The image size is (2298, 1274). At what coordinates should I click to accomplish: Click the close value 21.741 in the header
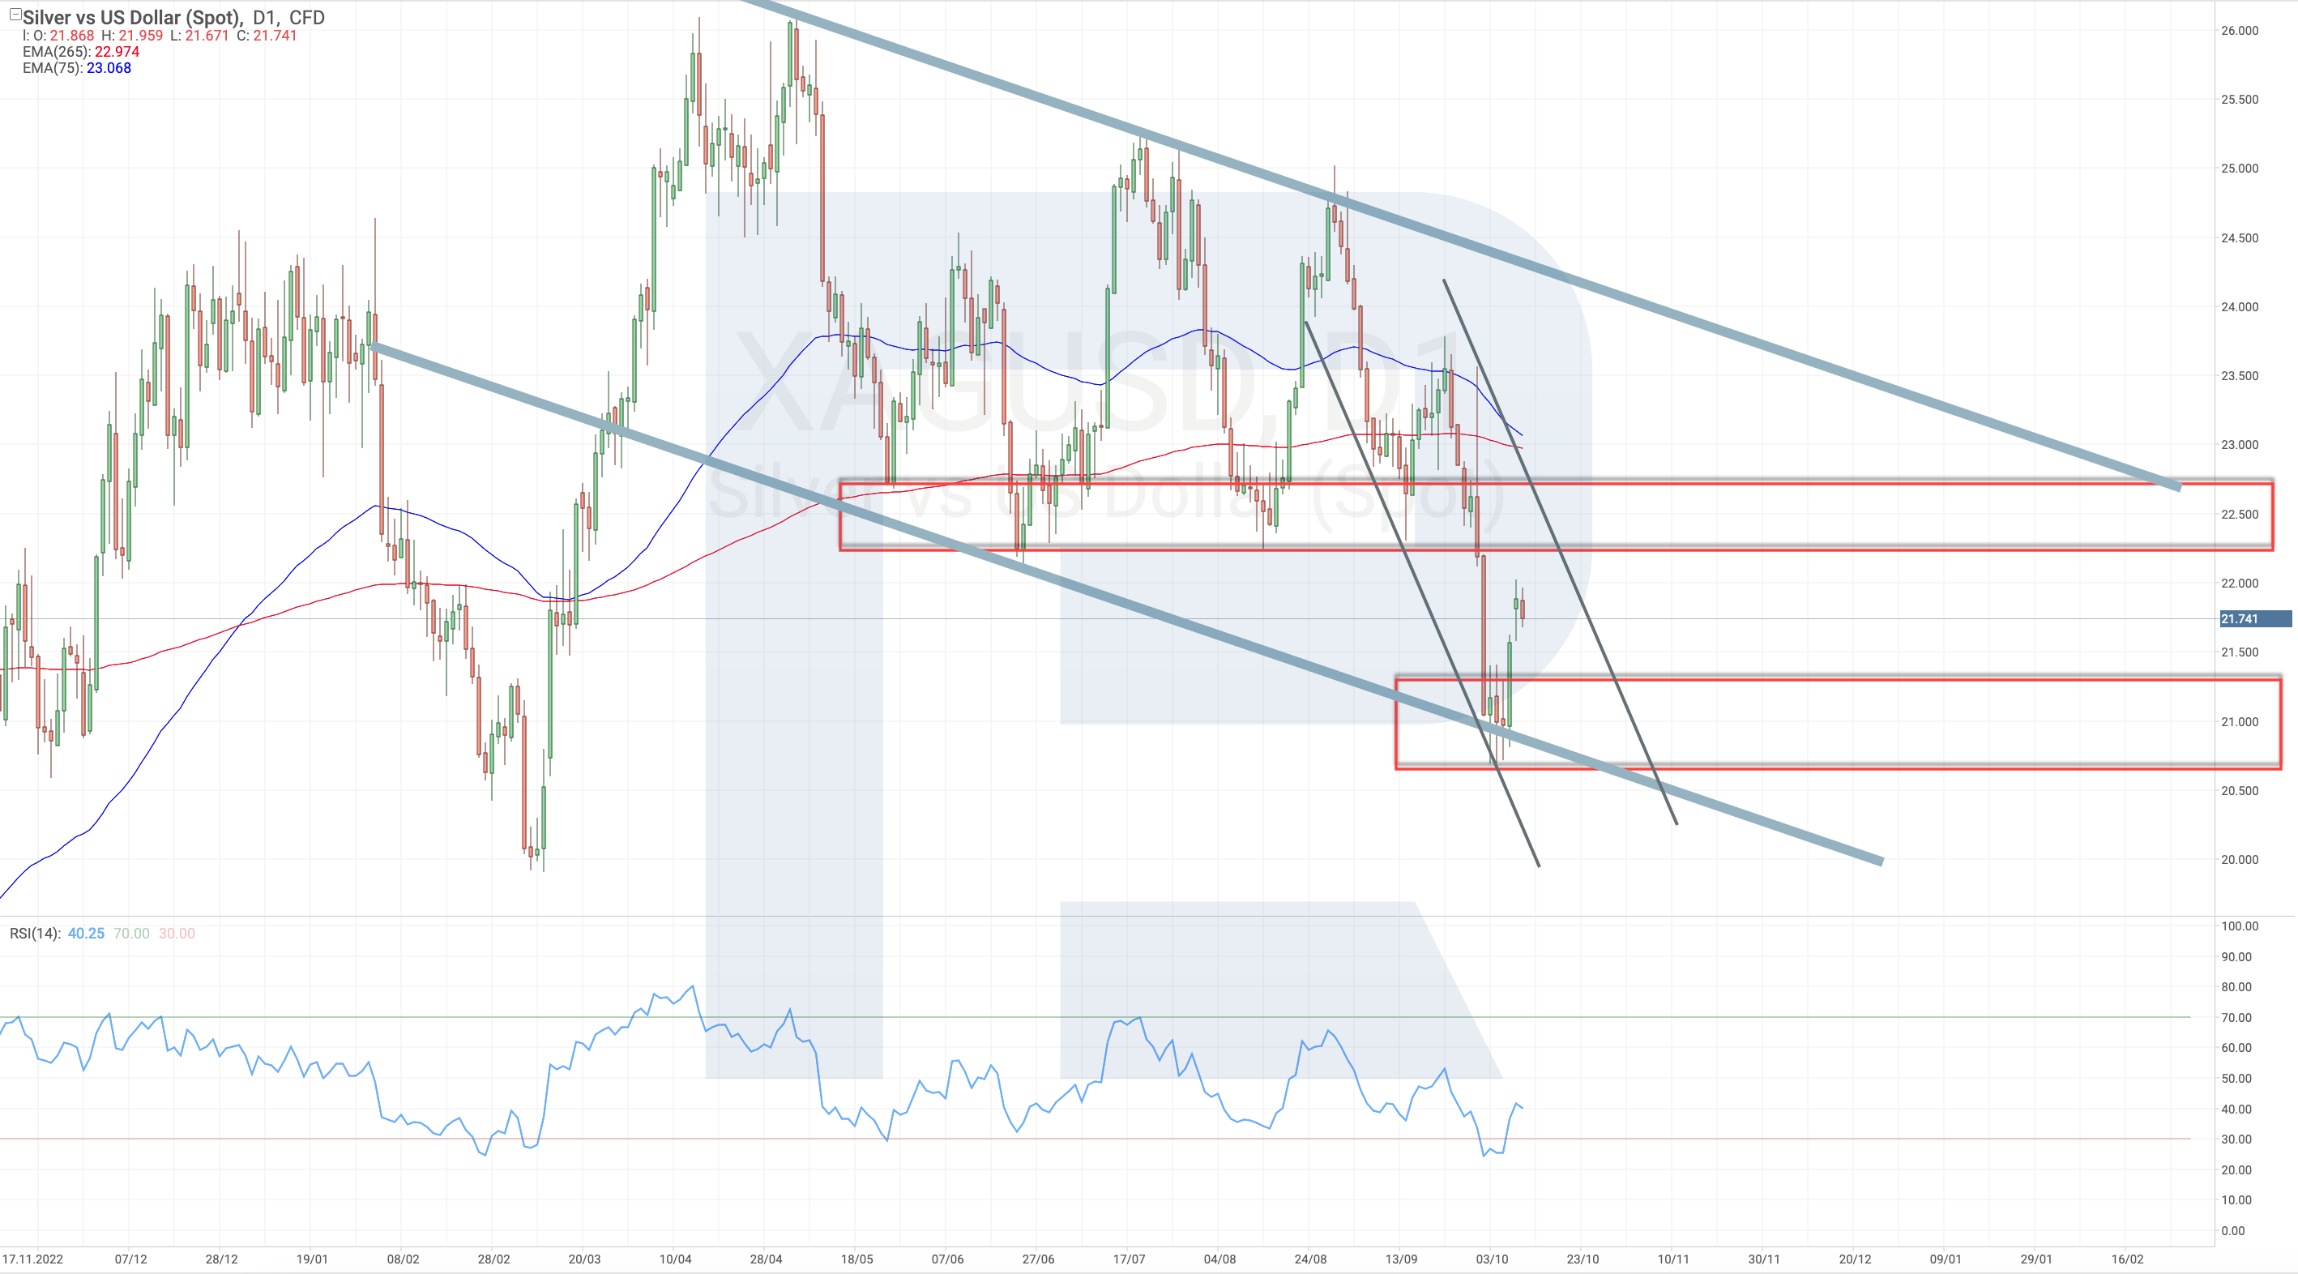[275, 36]
